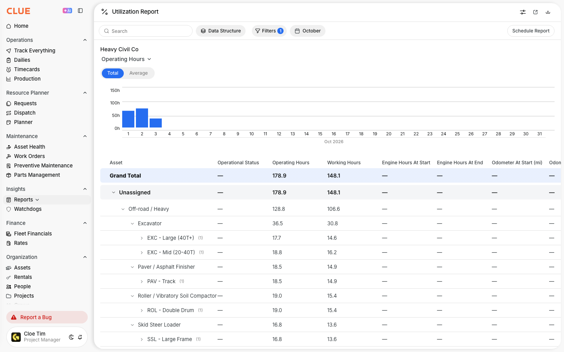Click the Schedule Report button
The width and height of the screenshot is (564, 352).
pos(531,31)
